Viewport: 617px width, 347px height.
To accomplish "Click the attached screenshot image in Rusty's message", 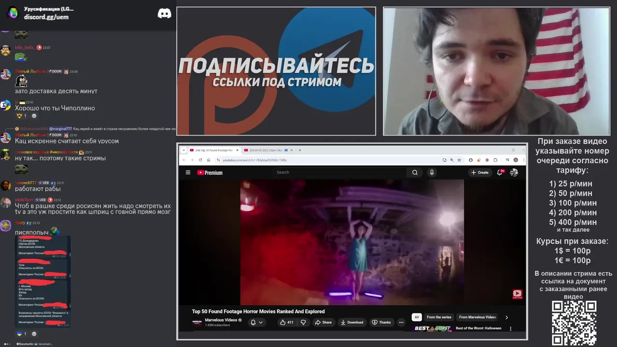I will tap(43, 281).
